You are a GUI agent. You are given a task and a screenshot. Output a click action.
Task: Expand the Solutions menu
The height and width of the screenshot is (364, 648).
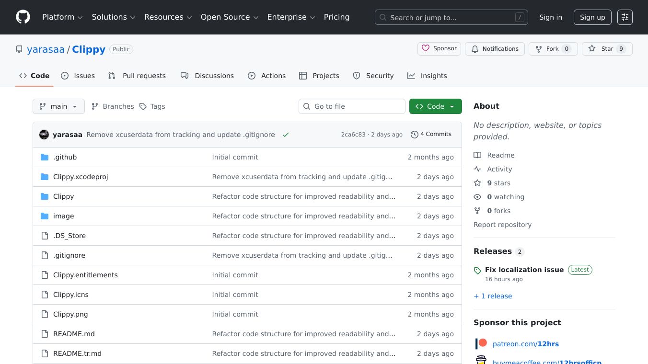click(113, 17)
